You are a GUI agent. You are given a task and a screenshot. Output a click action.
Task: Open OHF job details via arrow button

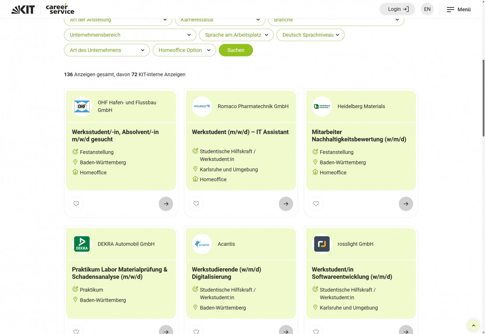[166, 204]
